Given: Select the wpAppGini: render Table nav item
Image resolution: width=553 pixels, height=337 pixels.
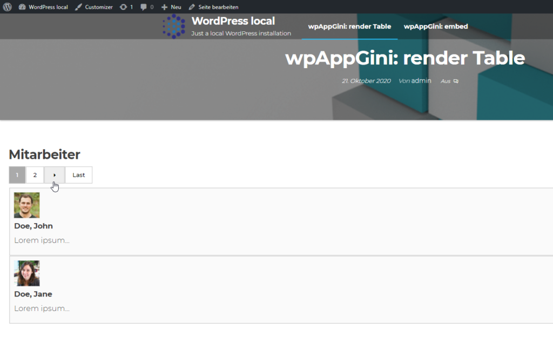Looking at the screenshot, I should [349, 26].
